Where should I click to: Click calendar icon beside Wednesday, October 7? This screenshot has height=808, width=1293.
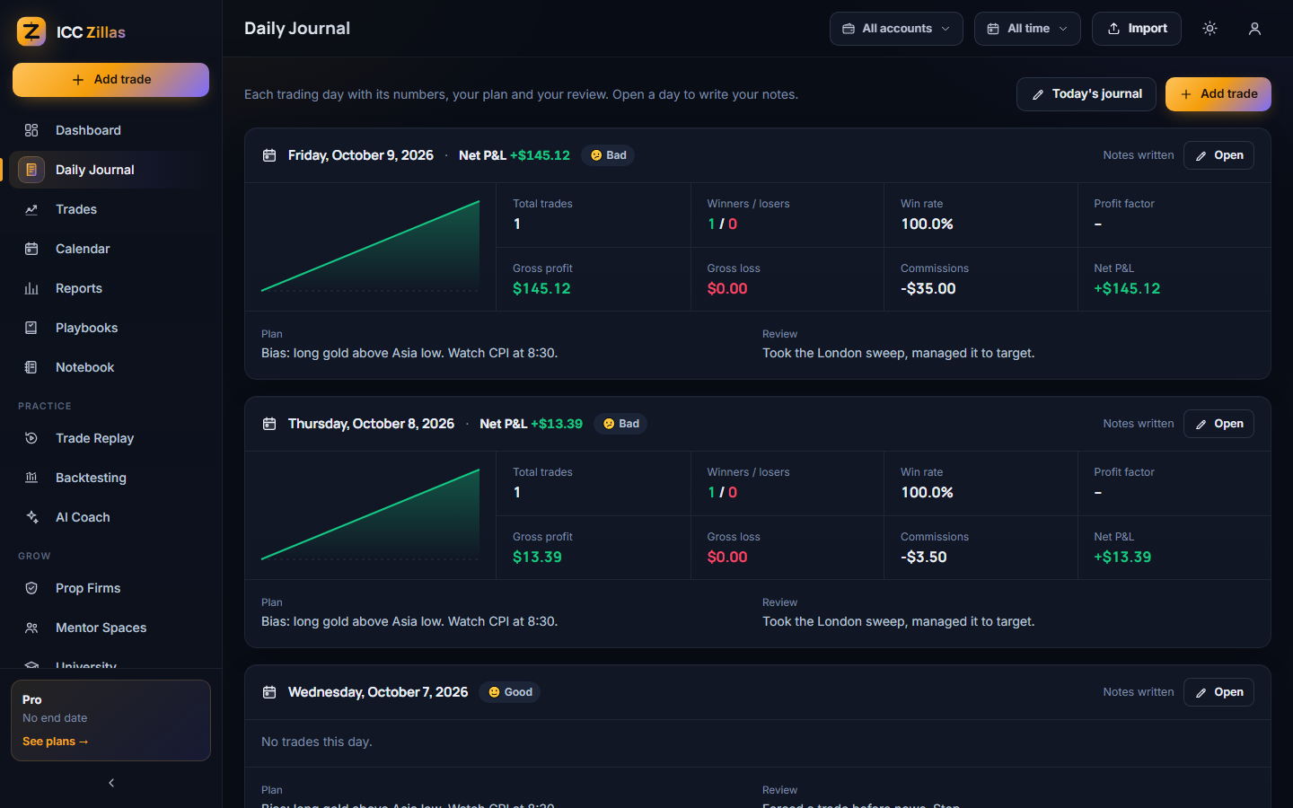(269, 692)
